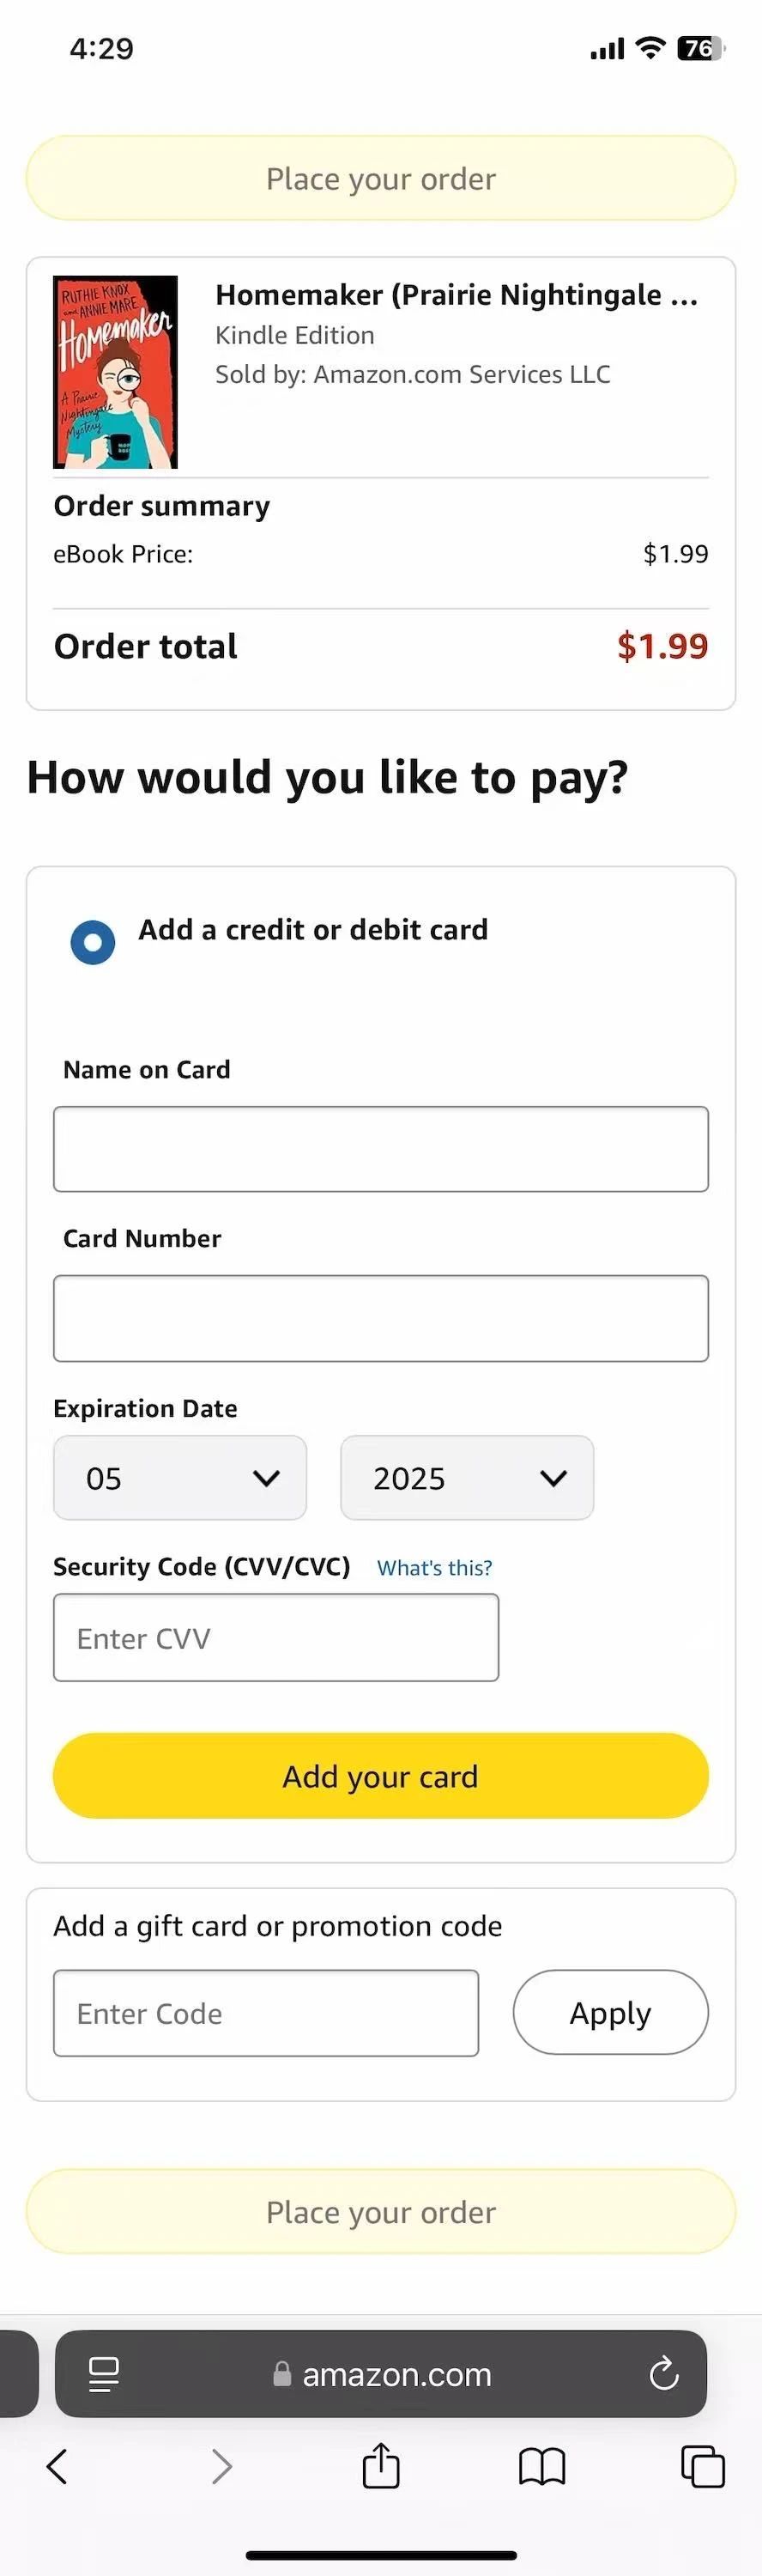The image size is (762, 2576).
Task: Reload the amazon.com page
Action: 664,2373
